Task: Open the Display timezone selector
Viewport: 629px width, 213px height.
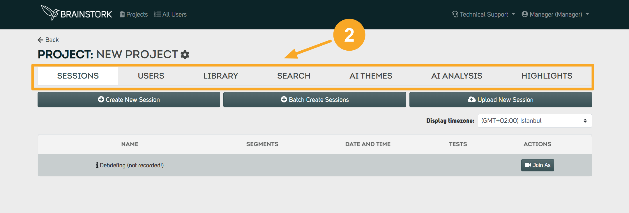Action: click(x=535, y=121)
